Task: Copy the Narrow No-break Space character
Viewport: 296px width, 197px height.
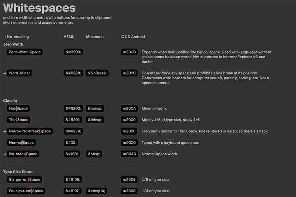Action: tap(30, 131)
